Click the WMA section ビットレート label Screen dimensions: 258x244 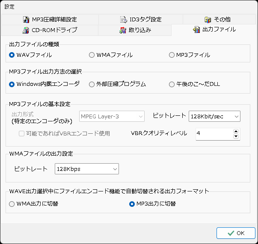(x=31, y=169)
